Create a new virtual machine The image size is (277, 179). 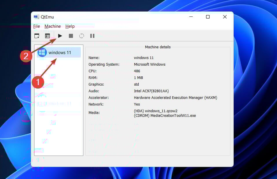37,36
